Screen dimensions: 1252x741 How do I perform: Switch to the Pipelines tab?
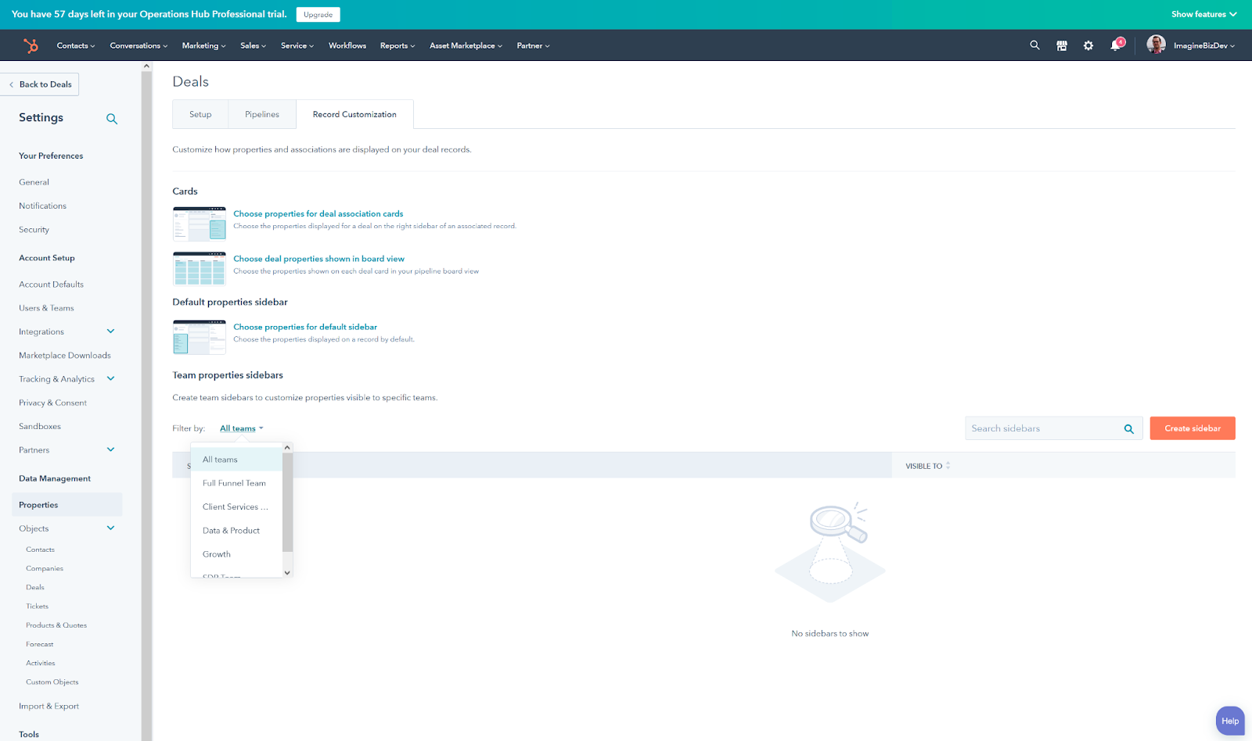click(262, 114)
